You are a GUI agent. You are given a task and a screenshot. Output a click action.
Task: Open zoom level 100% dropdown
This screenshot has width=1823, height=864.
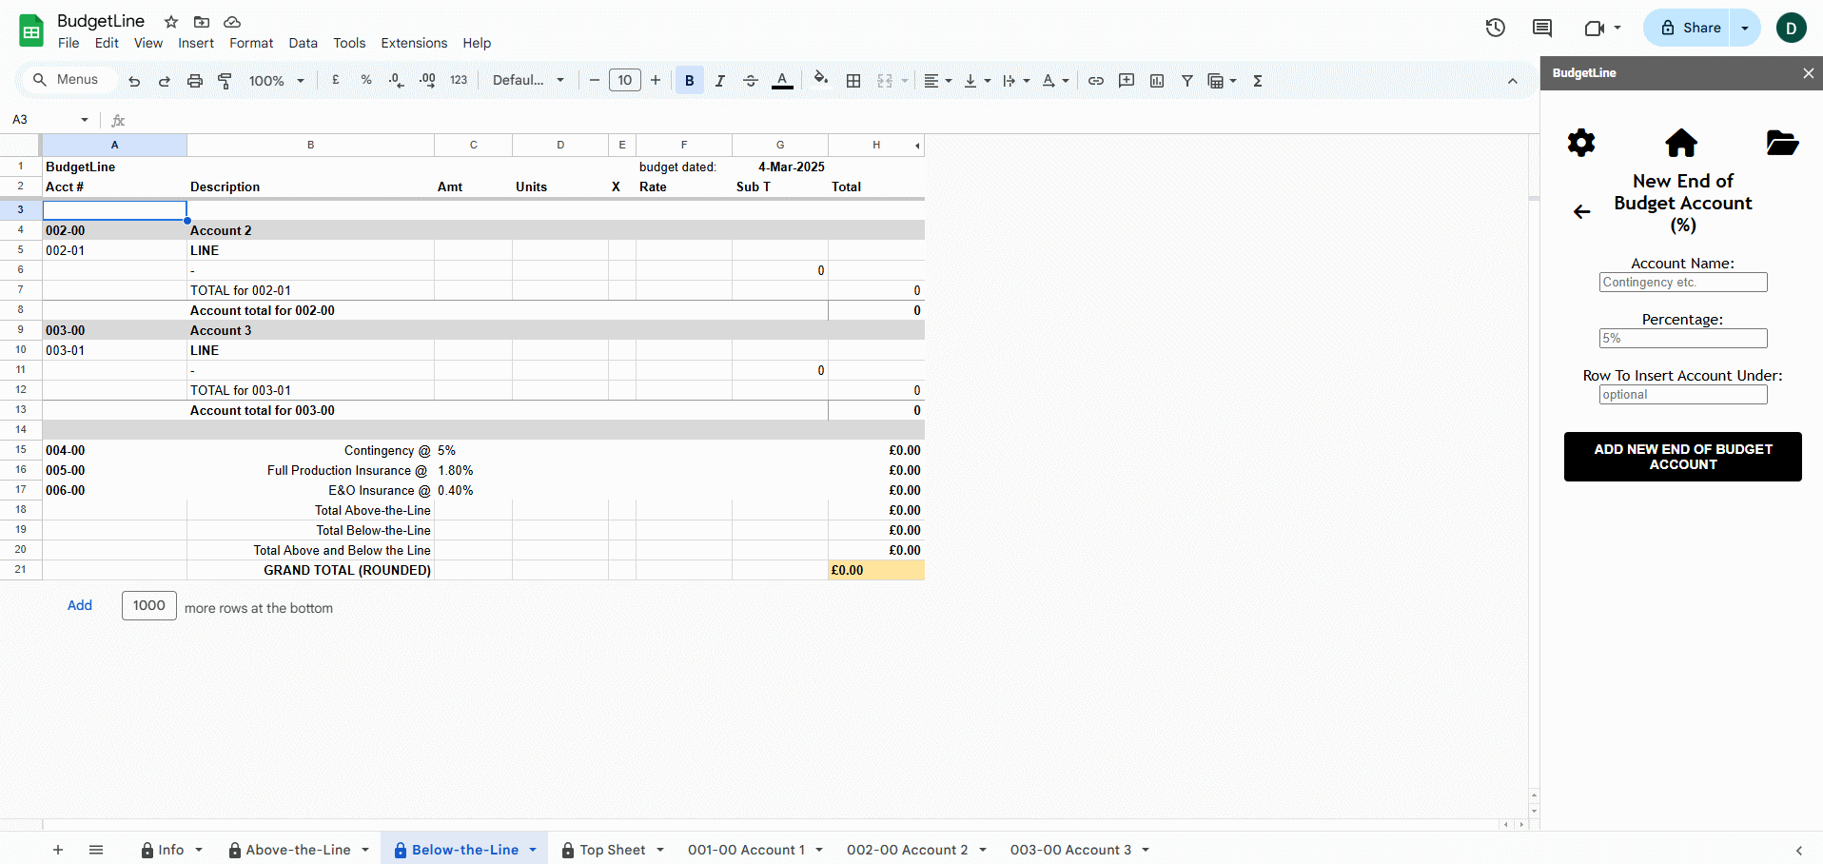[277, 81]
